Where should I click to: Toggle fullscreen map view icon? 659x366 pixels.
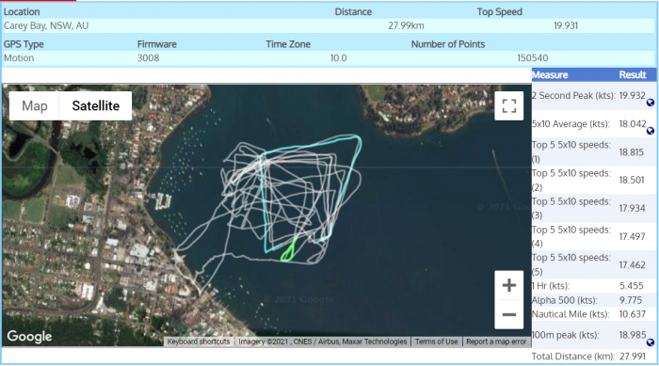(509, 106)
